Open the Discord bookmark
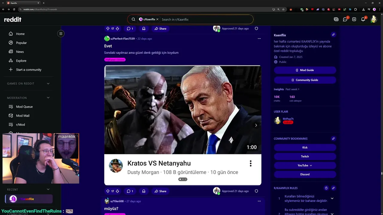The height and width of the screenshot is (215, 383). [305, 174]
